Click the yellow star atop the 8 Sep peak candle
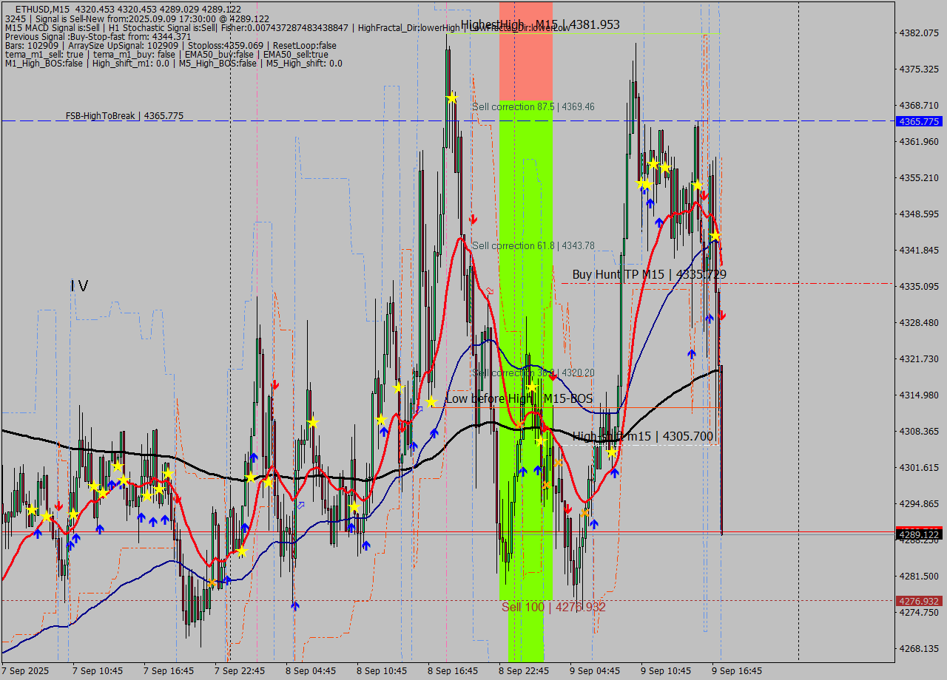The width and height of the screenshot is (947, 680). [451, 98]
